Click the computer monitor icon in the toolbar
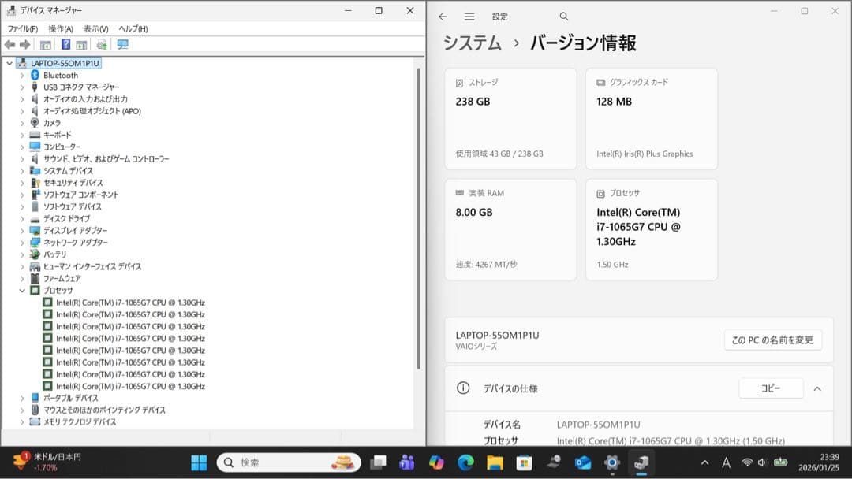 (122, 44)
